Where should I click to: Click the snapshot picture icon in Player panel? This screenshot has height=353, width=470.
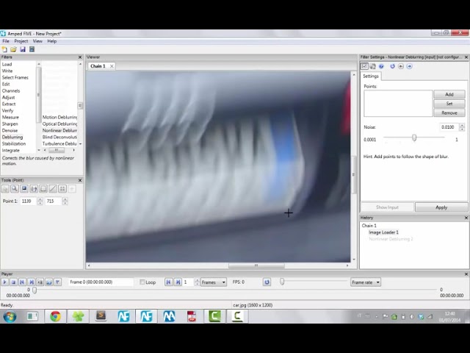tap(49, 282)
